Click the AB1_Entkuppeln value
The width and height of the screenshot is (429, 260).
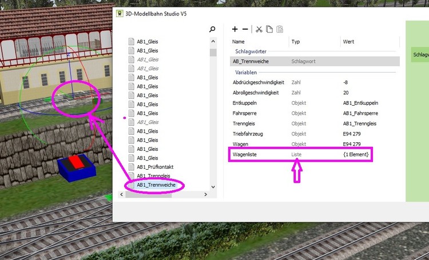(x=360, y=103)
